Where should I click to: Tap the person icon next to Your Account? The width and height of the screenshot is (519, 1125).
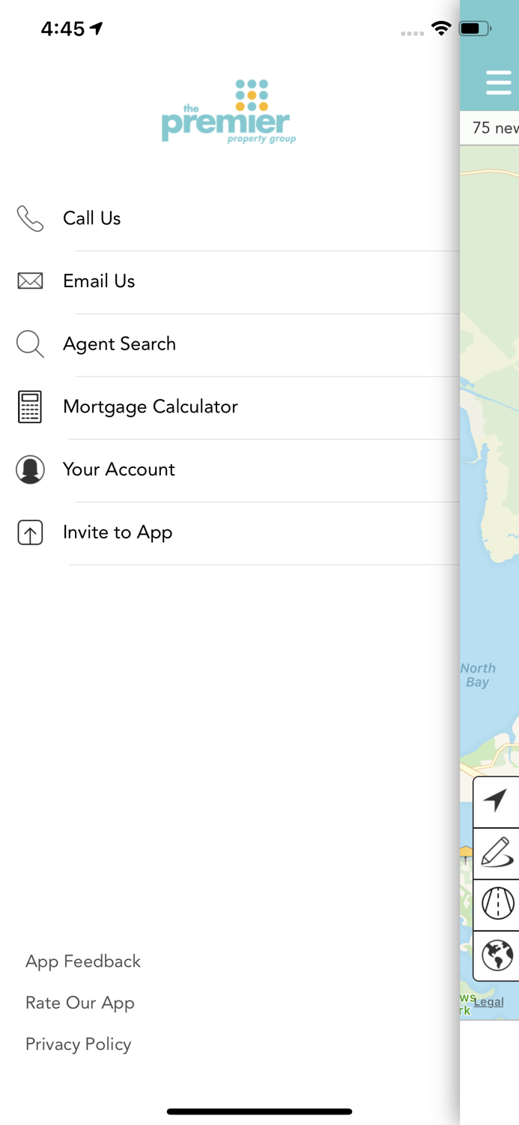tap(30, 469)
